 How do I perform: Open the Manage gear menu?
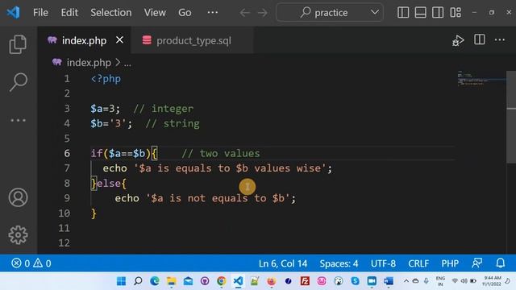[18, 234]
